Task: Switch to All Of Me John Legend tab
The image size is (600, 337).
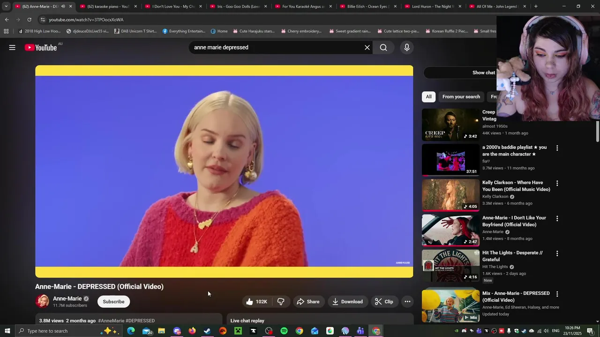Action: coord(498,7)
